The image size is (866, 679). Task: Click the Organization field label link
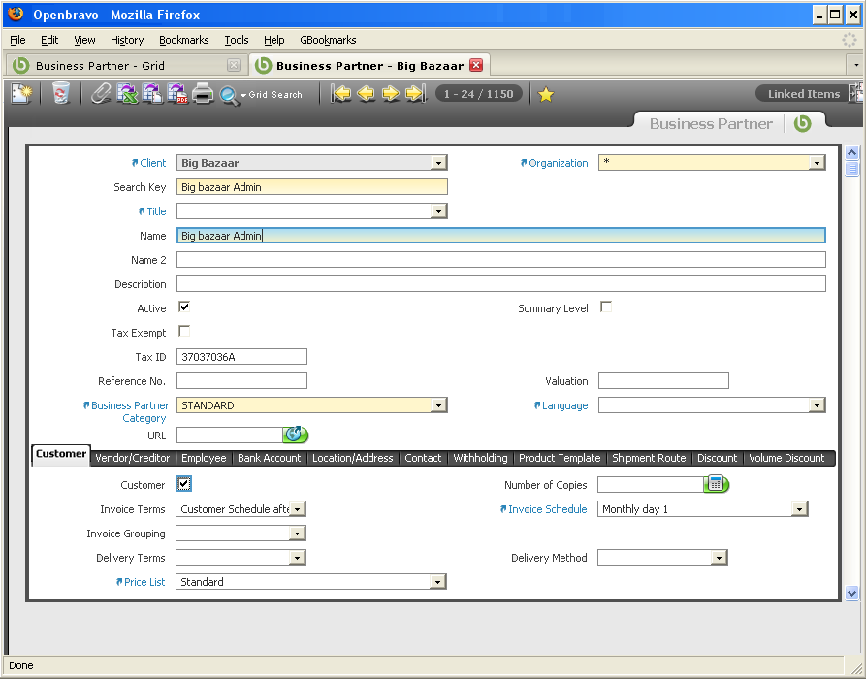(558, 163)
